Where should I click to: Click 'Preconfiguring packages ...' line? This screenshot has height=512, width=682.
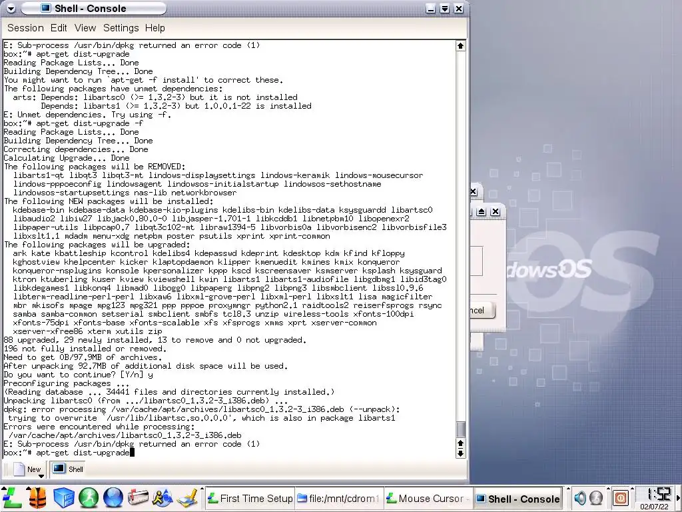click(x=66, y=383)
